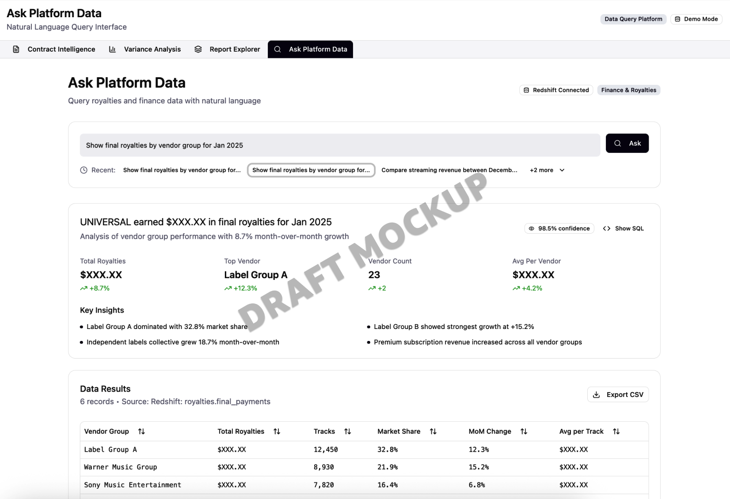Select the Report Explorer layers icon

point(198,49)
